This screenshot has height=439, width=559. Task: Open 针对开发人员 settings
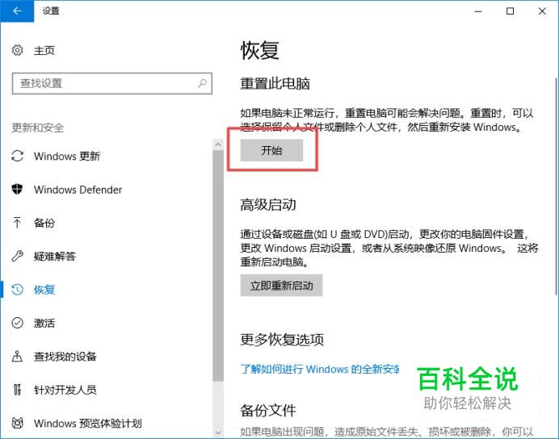[65, 390]
